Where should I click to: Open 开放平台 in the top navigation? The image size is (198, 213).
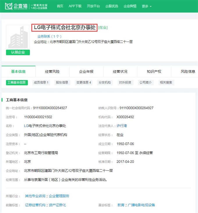tap(93, 6)
